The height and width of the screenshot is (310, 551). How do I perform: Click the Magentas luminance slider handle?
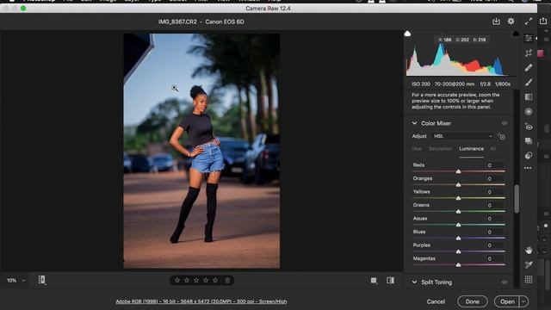[458, 264]
